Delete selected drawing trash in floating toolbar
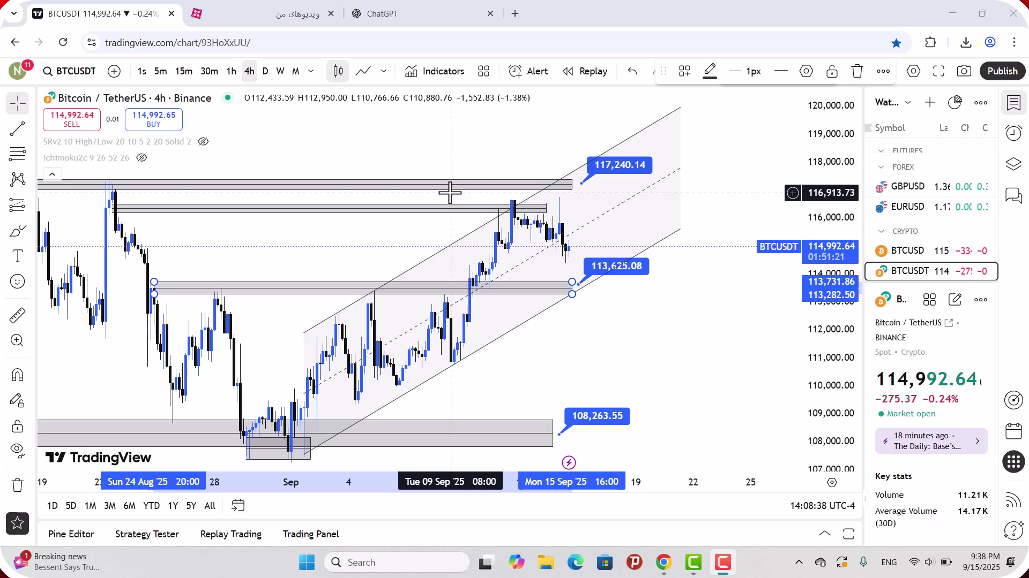 pyautogui.click(x=857, y=71)
